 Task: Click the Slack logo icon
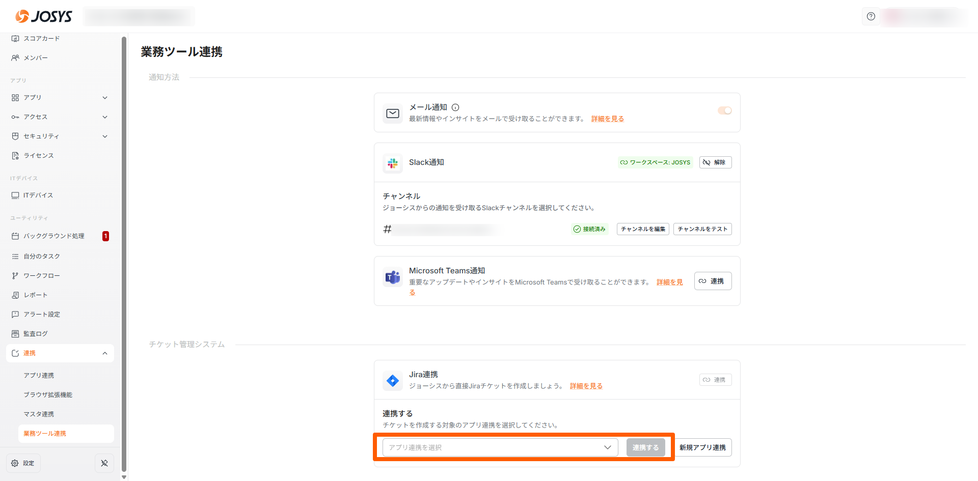393,163
